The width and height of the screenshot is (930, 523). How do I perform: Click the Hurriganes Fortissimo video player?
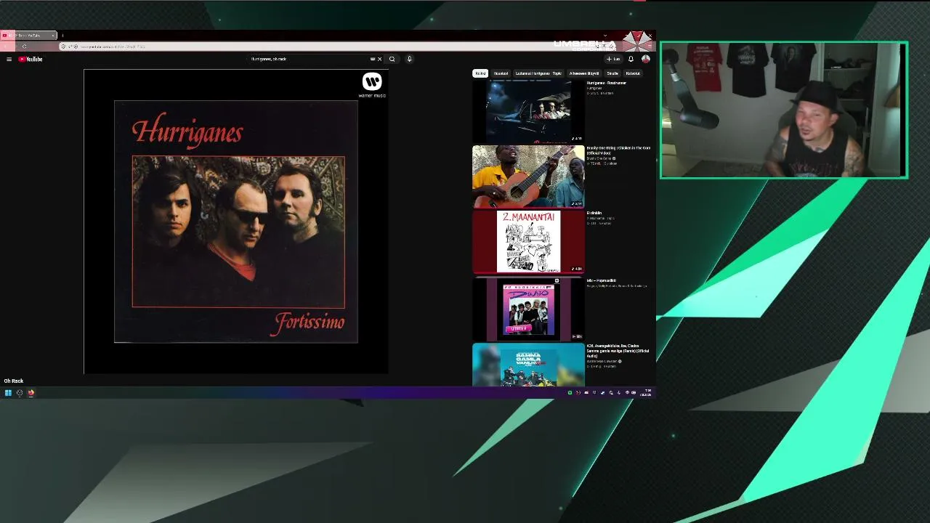pos(236,222)
